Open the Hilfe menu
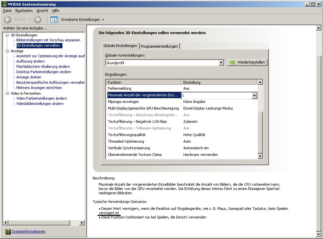323x239 pixels. 56,11
